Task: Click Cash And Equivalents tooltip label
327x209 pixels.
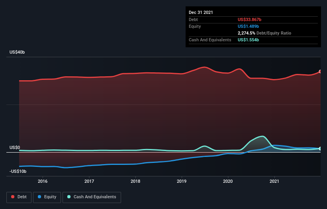Action: point(210,40)
